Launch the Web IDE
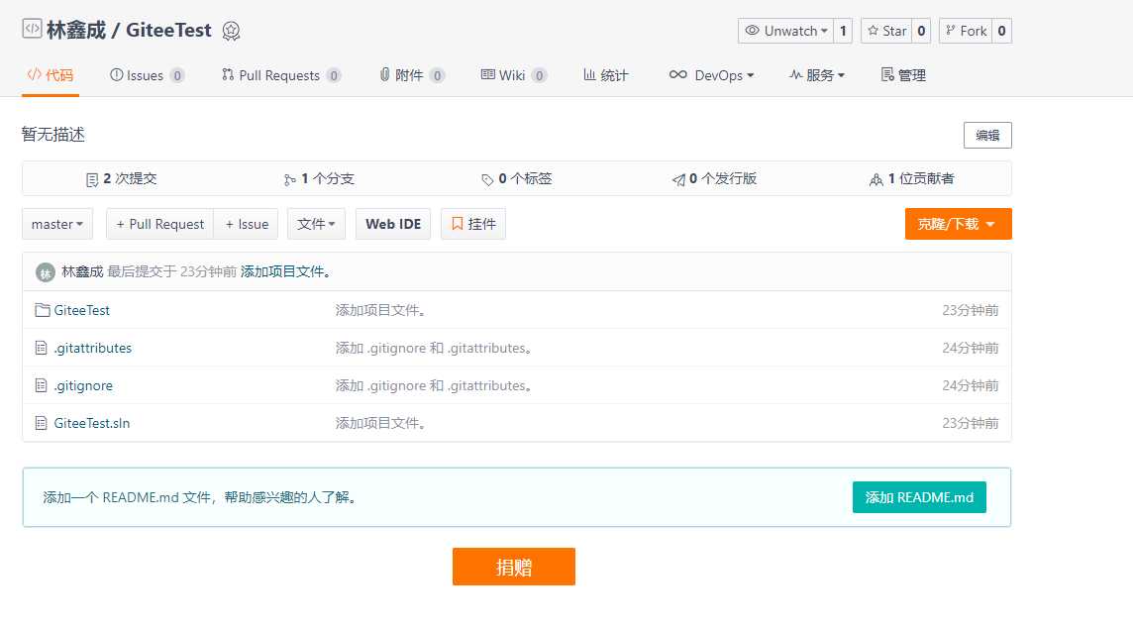1133x628 pixels. tap(393, 224)
